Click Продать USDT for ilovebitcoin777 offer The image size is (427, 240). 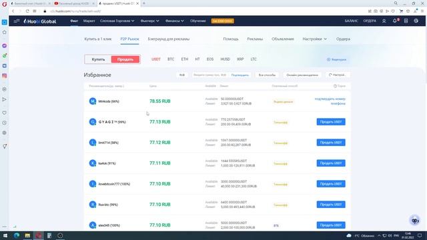click(331, 184)
